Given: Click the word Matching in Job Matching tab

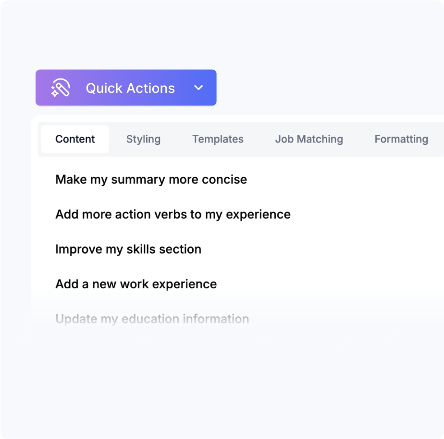Looking at the screenshot, I should pyautogui.click(x=320, y=139).
